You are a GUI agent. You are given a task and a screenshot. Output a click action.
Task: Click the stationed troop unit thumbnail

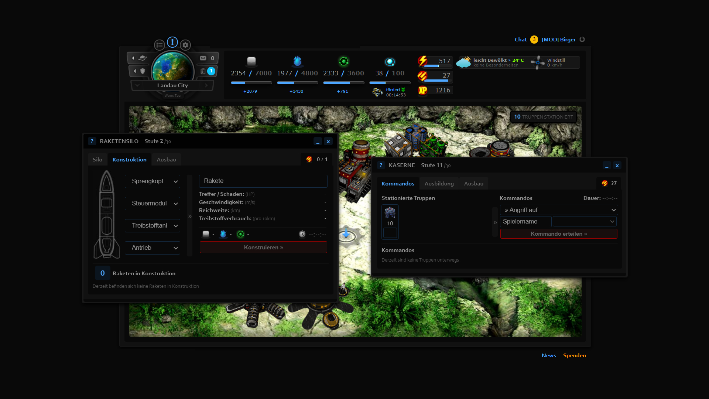(390, 213)
